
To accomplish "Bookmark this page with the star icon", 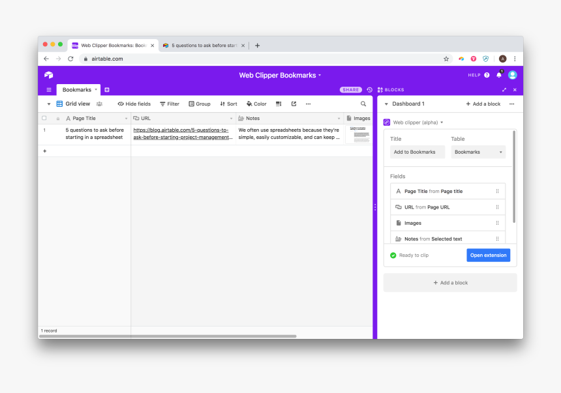I will coord(446,59).
